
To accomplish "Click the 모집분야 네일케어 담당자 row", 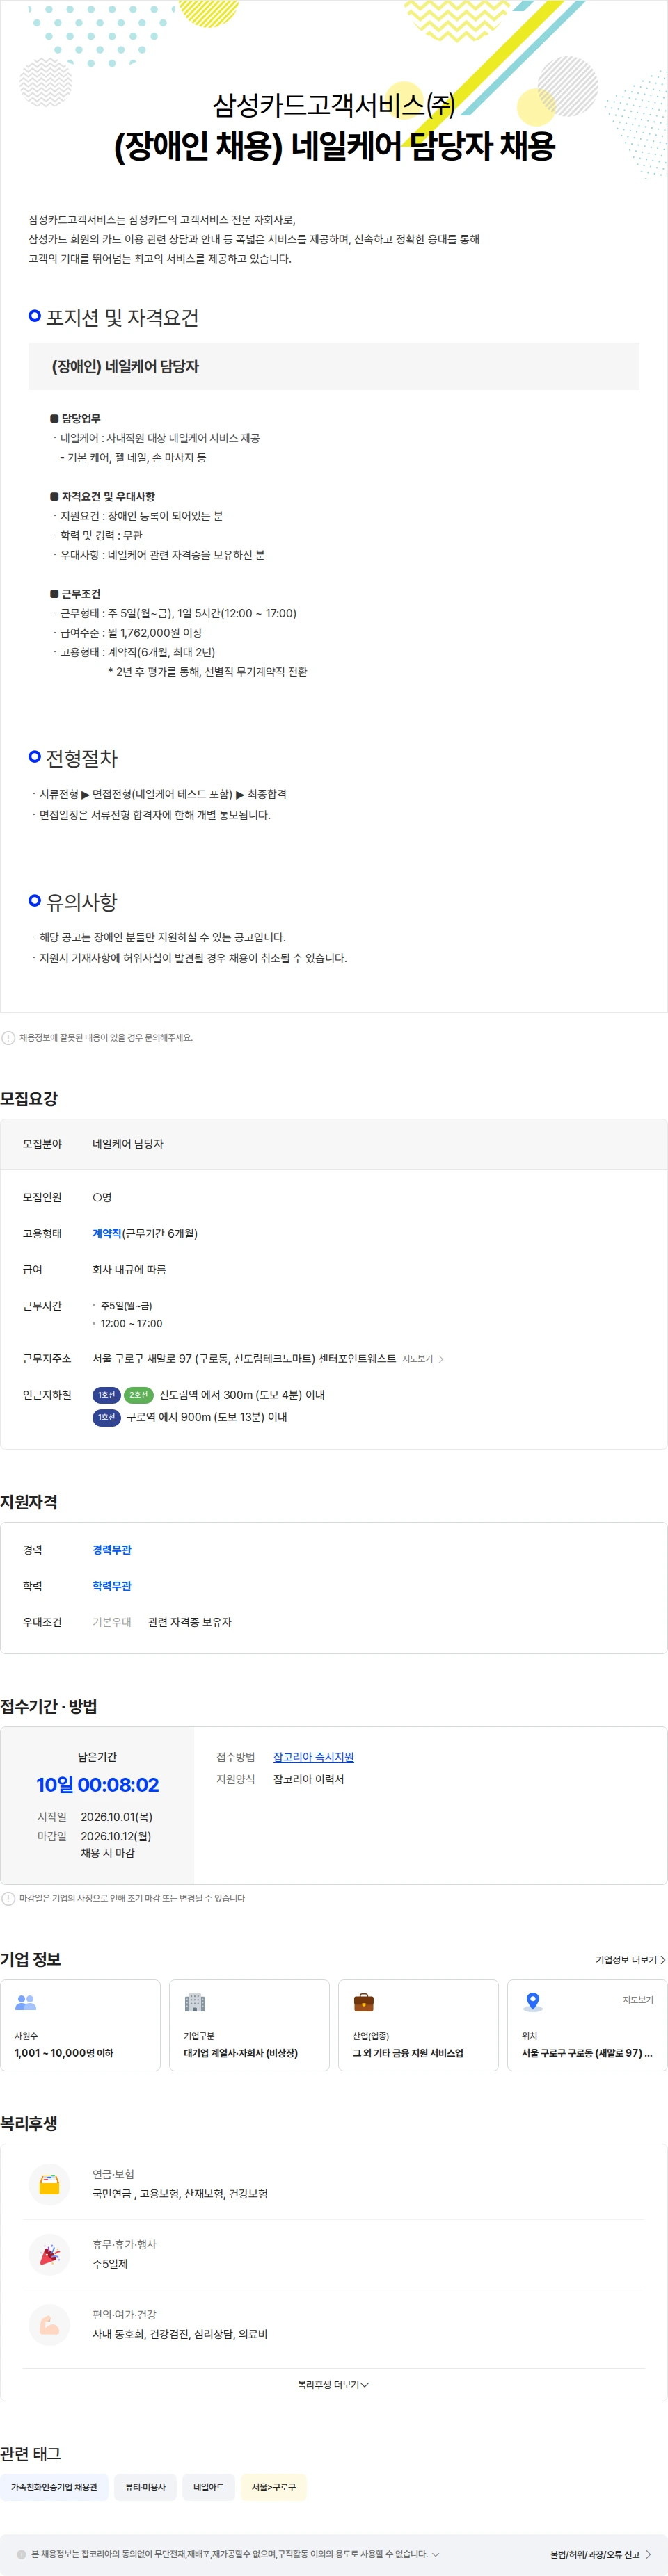I will coord(333,1144).
